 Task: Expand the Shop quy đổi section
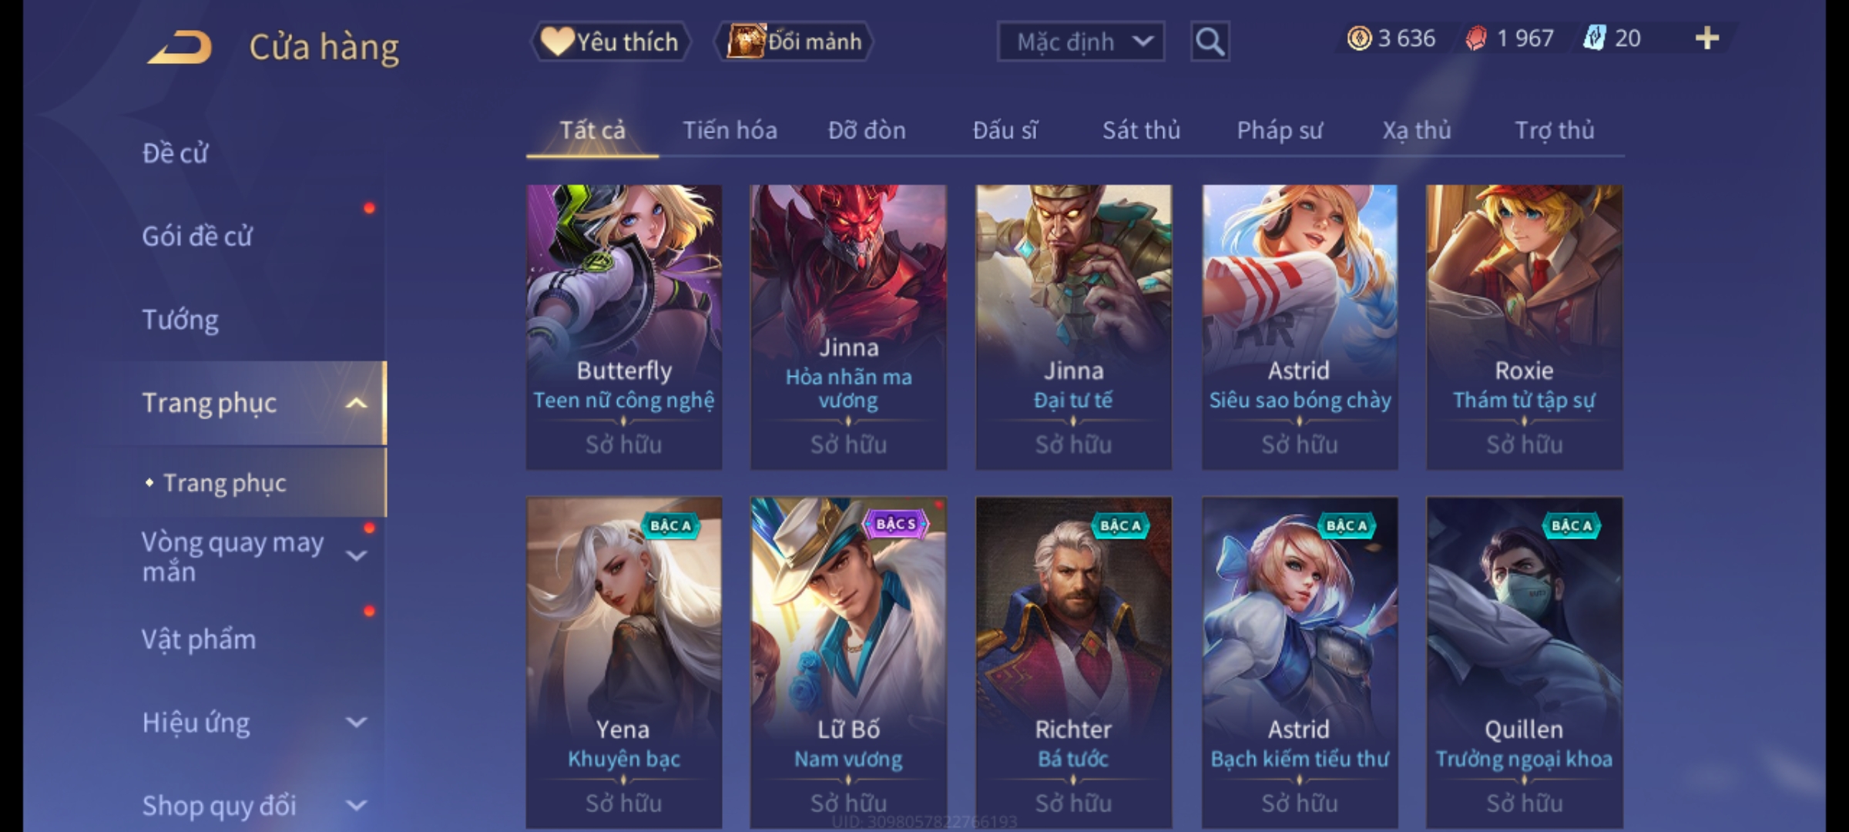(356, 806)
